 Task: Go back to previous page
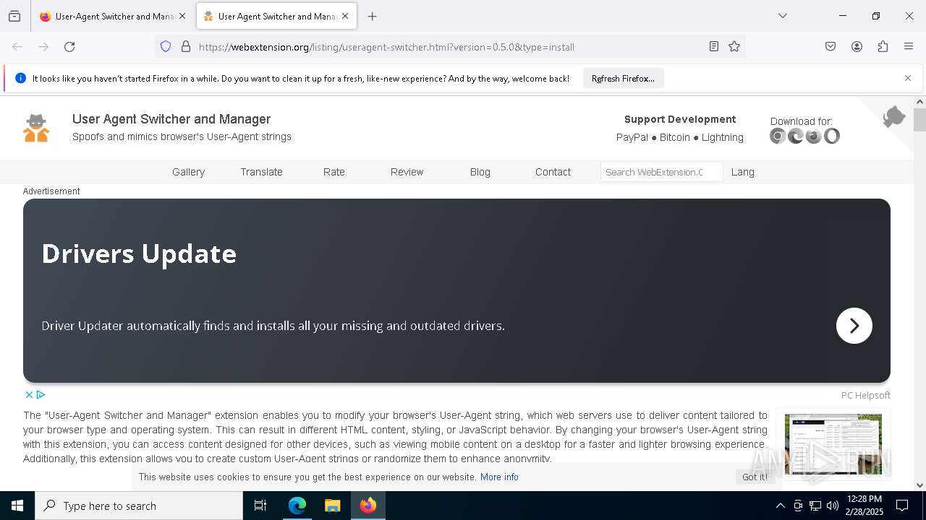point(17,47)
